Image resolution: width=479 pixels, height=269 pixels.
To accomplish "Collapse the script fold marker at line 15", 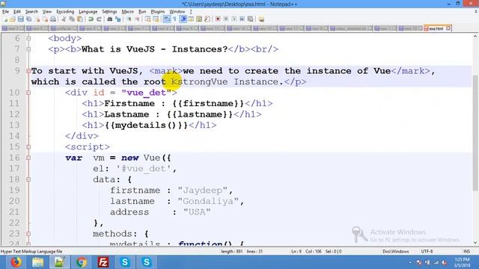I will pyautogui.click(x=28, y=146).
